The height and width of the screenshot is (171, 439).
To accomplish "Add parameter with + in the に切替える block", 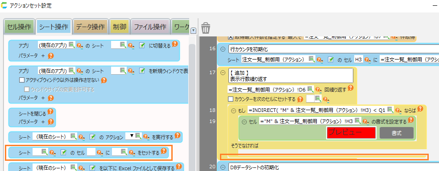I will 43,56.
